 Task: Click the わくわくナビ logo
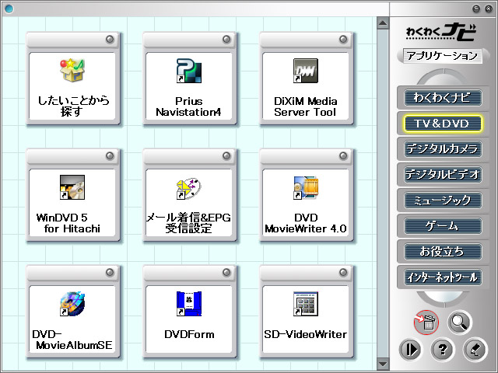[x=441, y=33]
